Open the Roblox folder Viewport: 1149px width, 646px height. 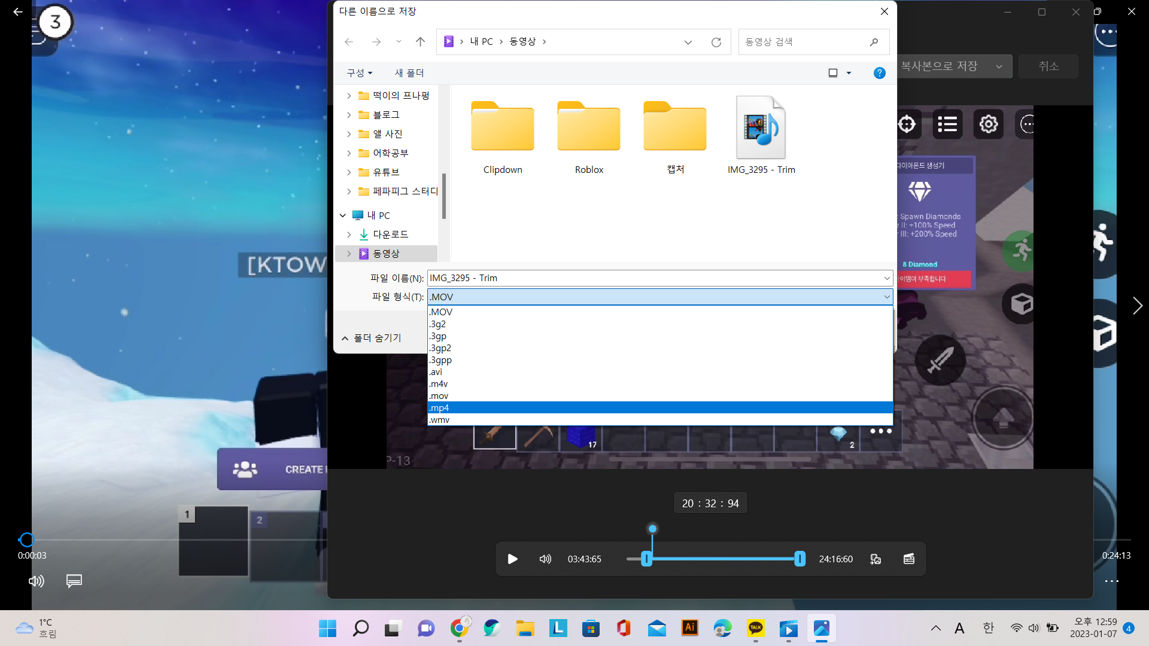(589, 137)
